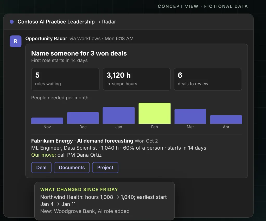Click the Northwind Health hours change line

point(104,197)
